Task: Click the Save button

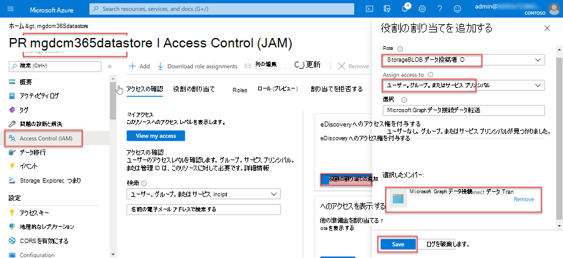Action: click(x=398, y=244)
